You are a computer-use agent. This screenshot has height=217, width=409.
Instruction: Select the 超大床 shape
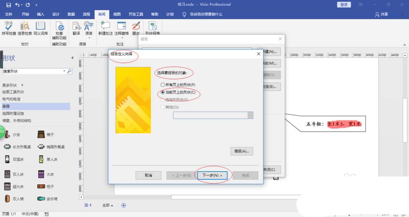14,186
